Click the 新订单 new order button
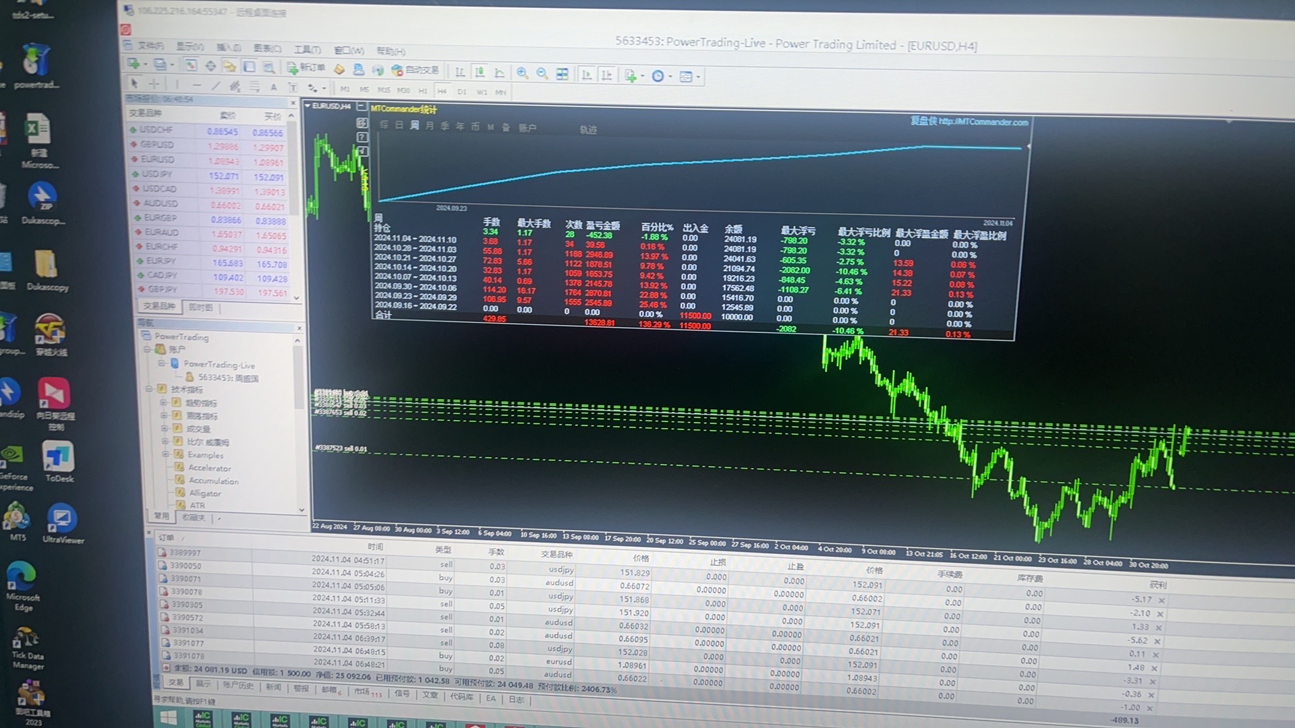1295x728 pixels. (306, 67)
